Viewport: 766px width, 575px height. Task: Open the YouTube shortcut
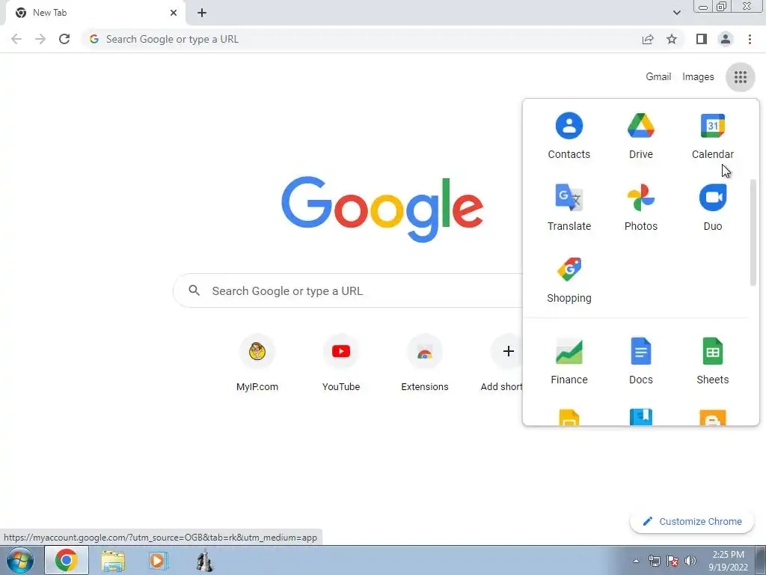tap(341, 363)
